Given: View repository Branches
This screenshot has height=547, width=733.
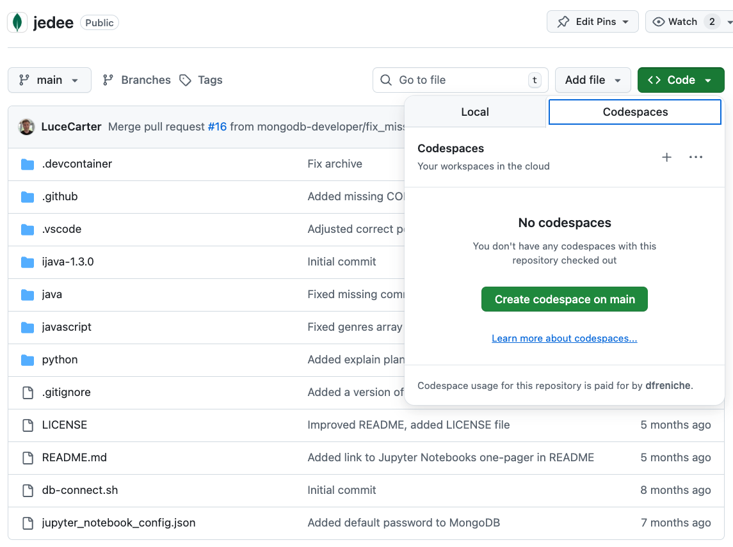Looking at the screenshot, I should [137, 80].
